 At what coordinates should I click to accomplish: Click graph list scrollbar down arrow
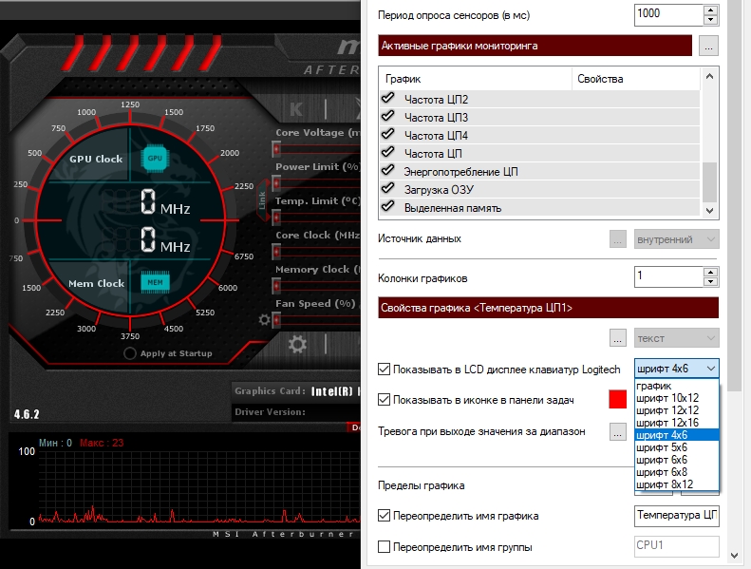pos(710,211)
